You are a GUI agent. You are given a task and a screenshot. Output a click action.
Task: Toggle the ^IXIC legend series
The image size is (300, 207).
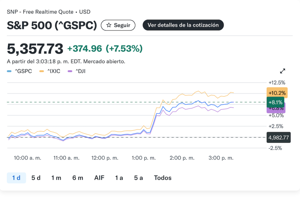50,71
